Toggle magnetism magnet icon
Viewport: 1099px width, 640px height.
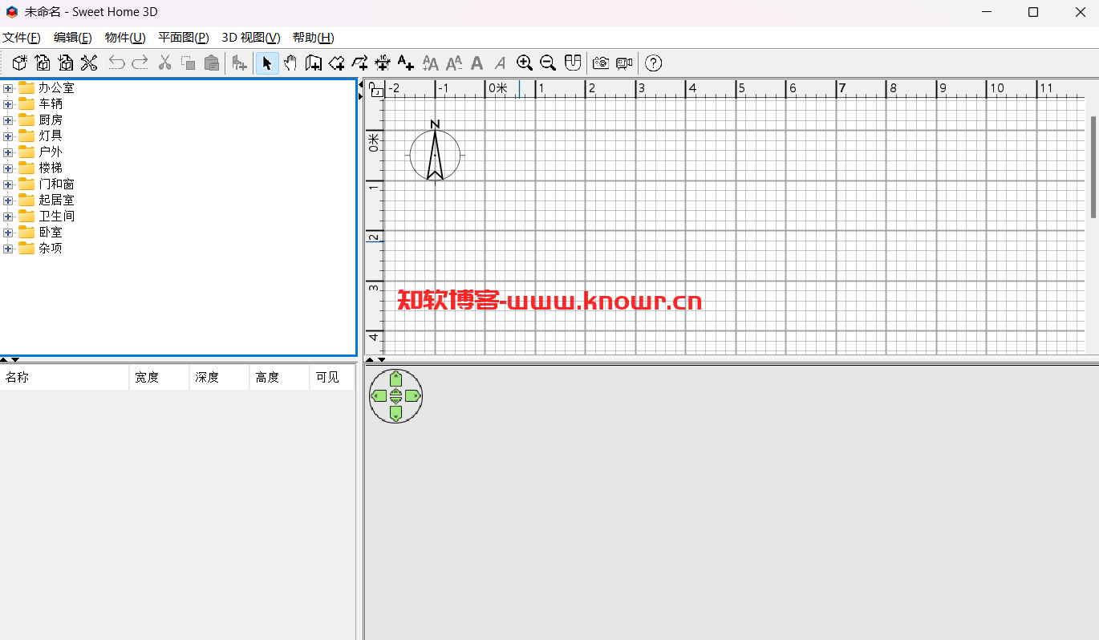coord(573,63)
